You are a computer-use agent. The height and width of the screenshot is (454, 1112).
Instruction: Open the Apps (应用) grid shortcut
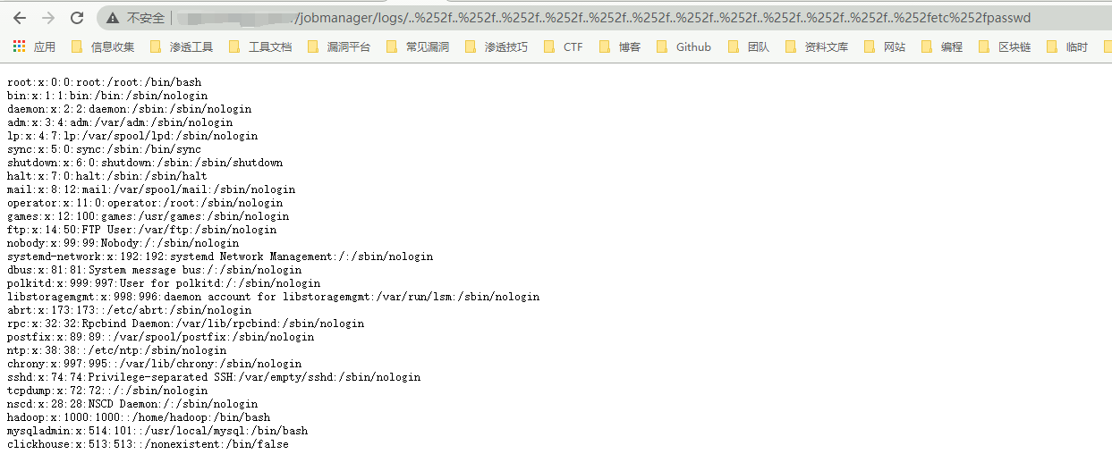[x=34, y=46]
